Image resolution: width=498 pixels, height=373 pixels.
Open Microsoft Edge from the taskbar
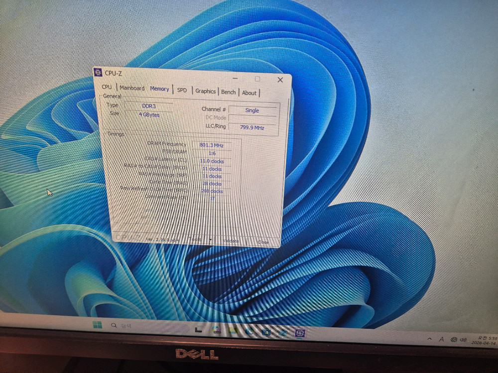click(x=249, y=331)
